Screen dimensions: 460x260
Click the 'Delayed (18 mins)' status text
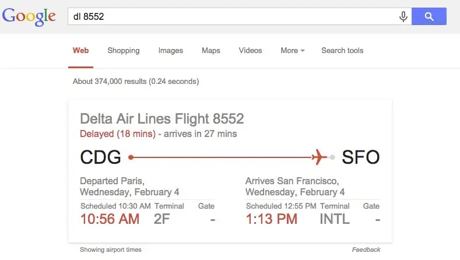tap(118, 134)
